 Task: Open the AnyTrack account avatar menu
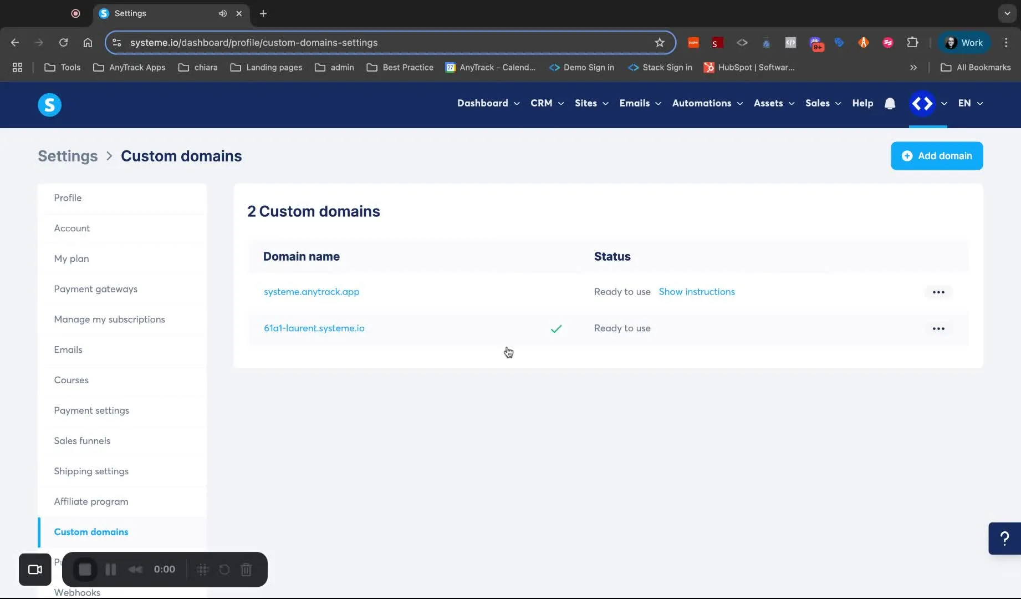(922, 103)
